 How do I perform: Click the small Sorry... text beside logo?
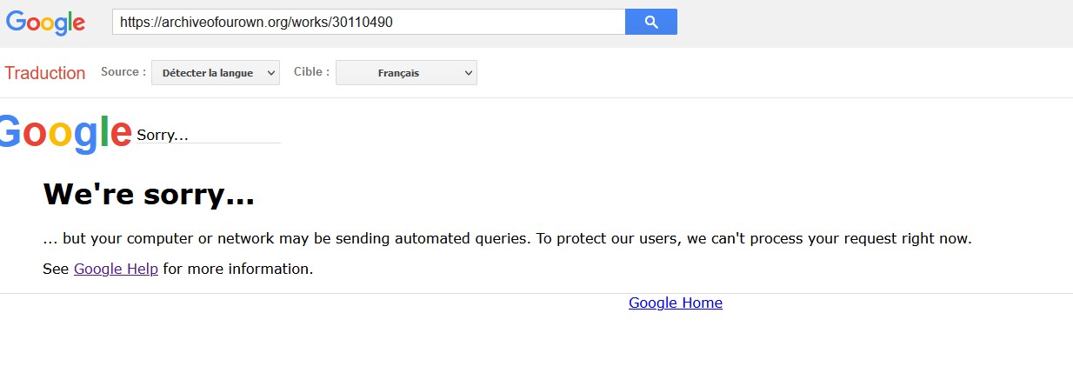163,136
